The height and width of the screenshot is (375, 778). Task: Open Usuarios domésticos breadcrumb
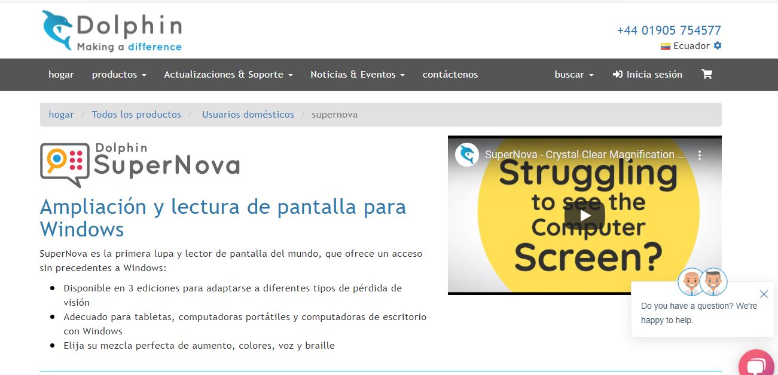pos(248,114)
